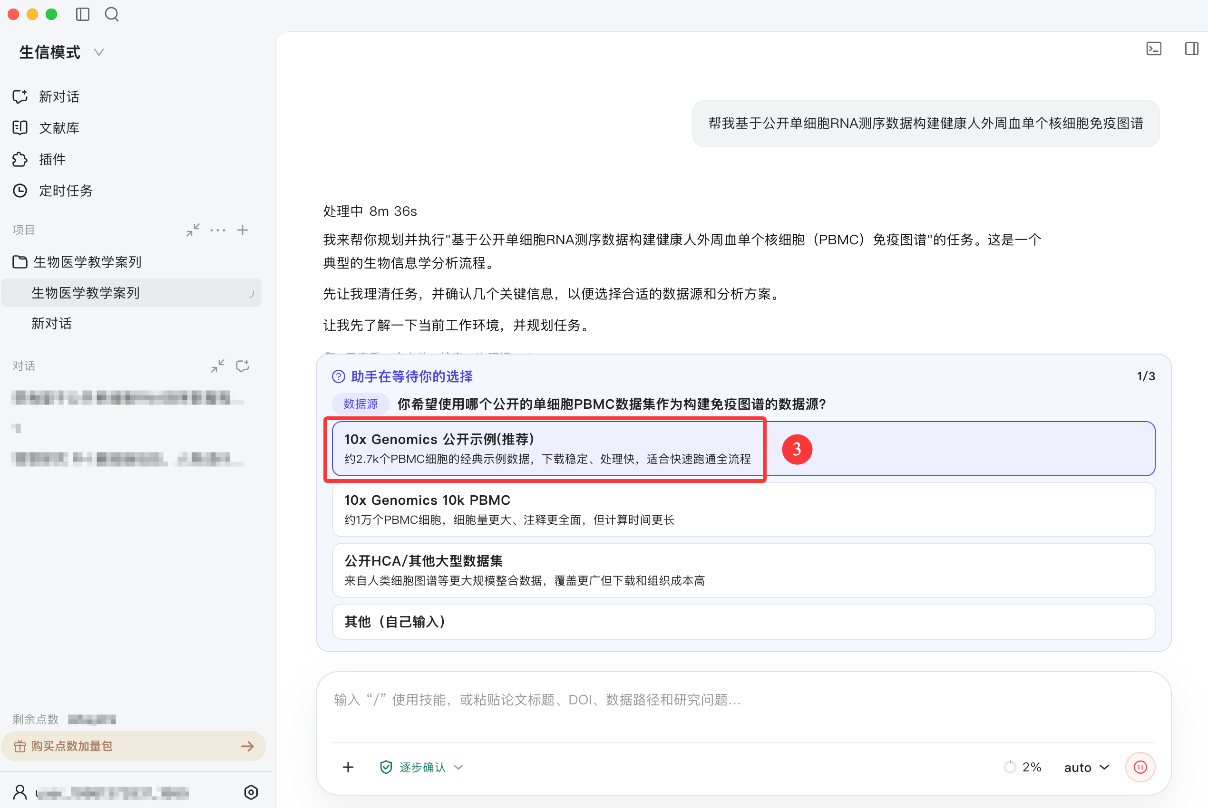Click the plus attachment icon
Screen dimensions: 1208x808
(349, 767)
